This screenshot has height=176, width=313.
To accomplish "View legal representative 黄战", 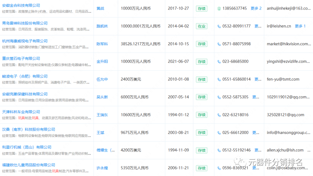I will coord(100,8).
